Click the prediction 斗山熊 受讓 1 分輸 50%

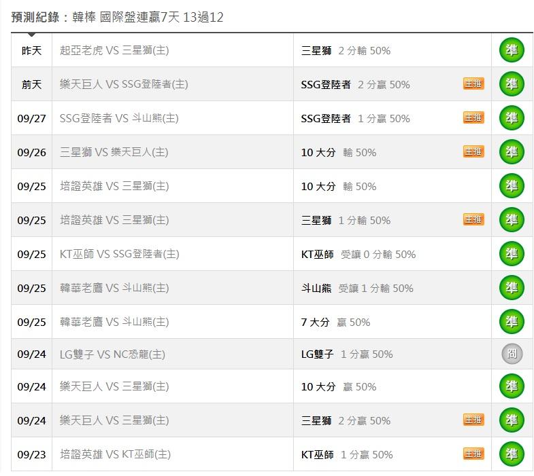click(x=357, y=289)
